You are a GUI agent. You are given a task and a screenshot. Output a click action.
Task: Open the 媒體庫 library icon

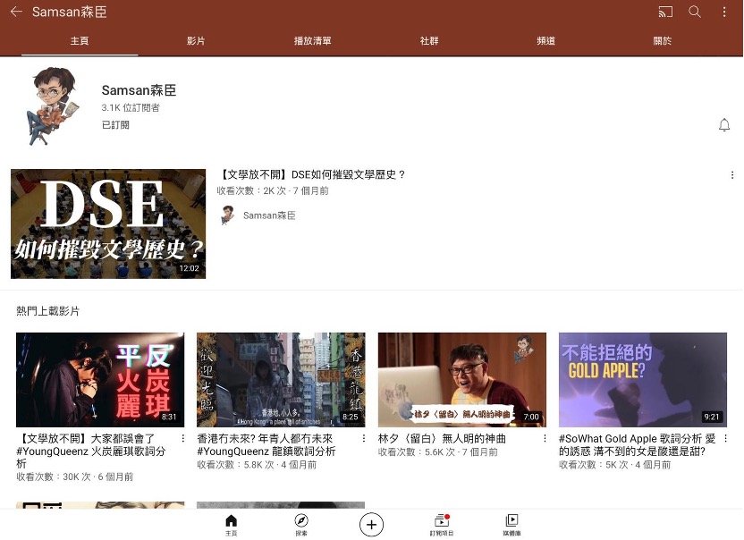point(511,524)
